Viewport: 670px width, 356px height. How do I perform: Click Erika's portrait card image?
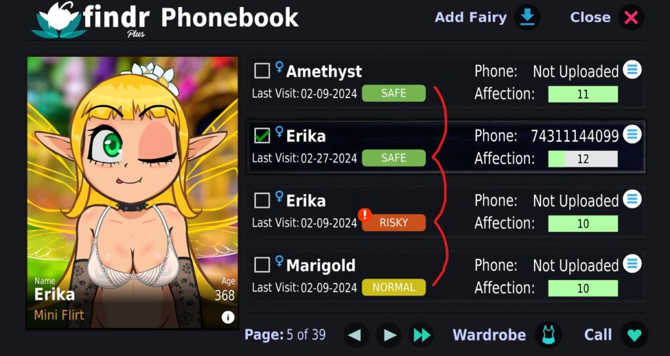click(132, 193)
